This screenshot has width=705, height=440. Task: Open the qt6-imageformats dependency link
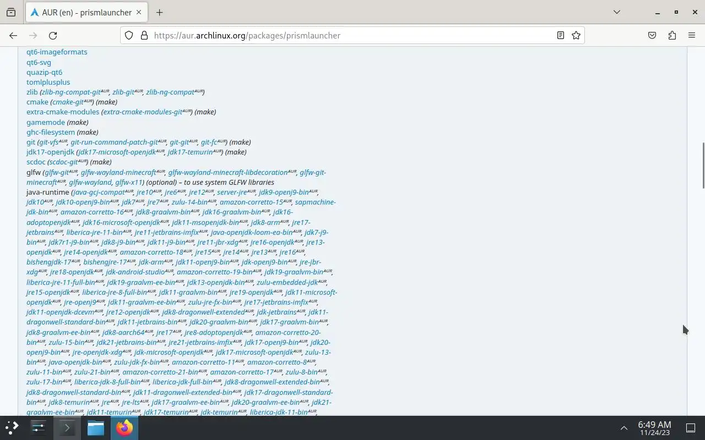pos(57,52)
